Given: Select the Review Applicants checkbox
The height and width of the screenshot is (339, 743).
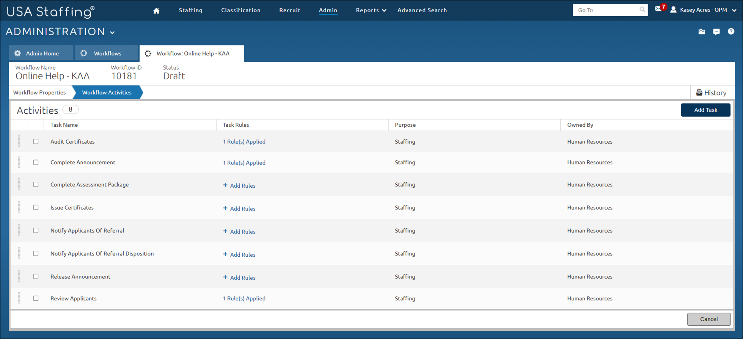Looking at the screenshot, I should (x=36, y=298).
